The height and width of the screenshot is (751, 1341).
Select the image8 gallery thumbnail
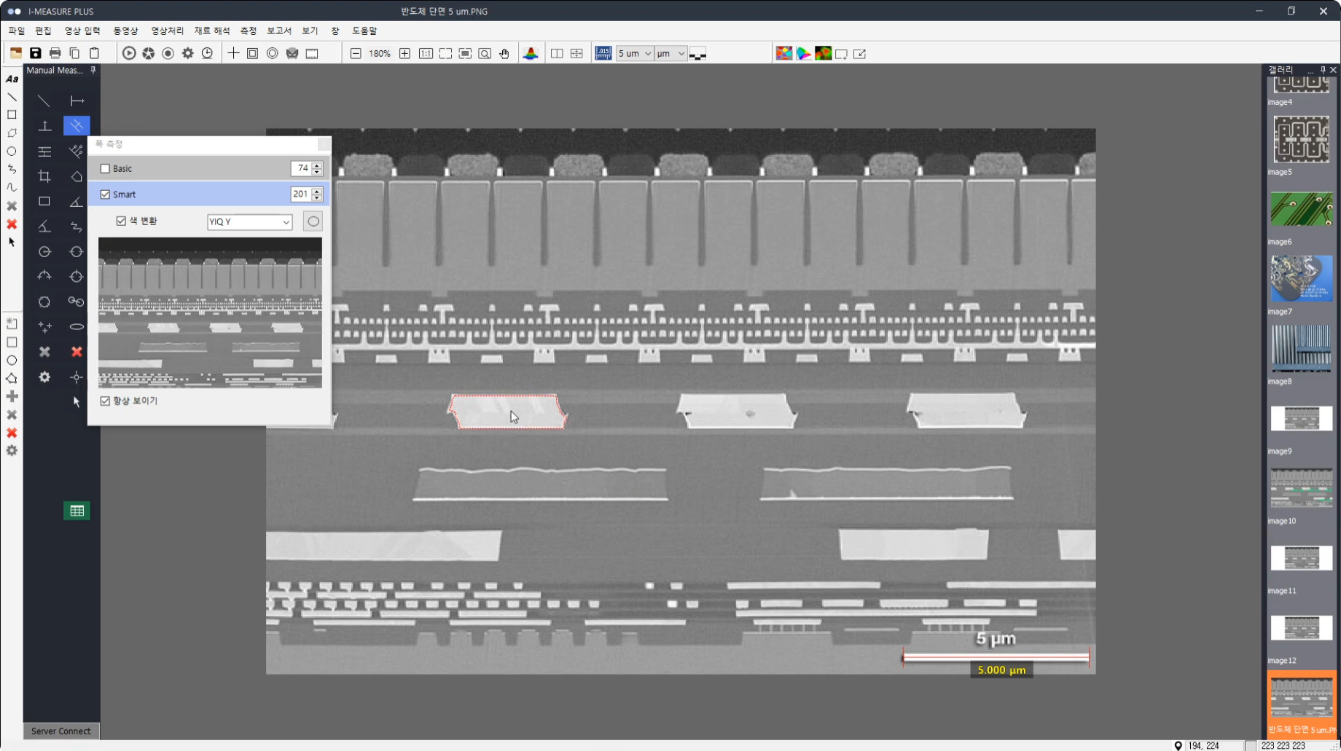click(1301, 348)
